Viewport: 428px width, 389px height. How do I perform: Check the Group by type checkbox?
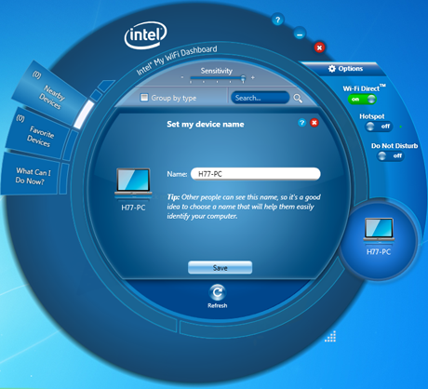144,98
